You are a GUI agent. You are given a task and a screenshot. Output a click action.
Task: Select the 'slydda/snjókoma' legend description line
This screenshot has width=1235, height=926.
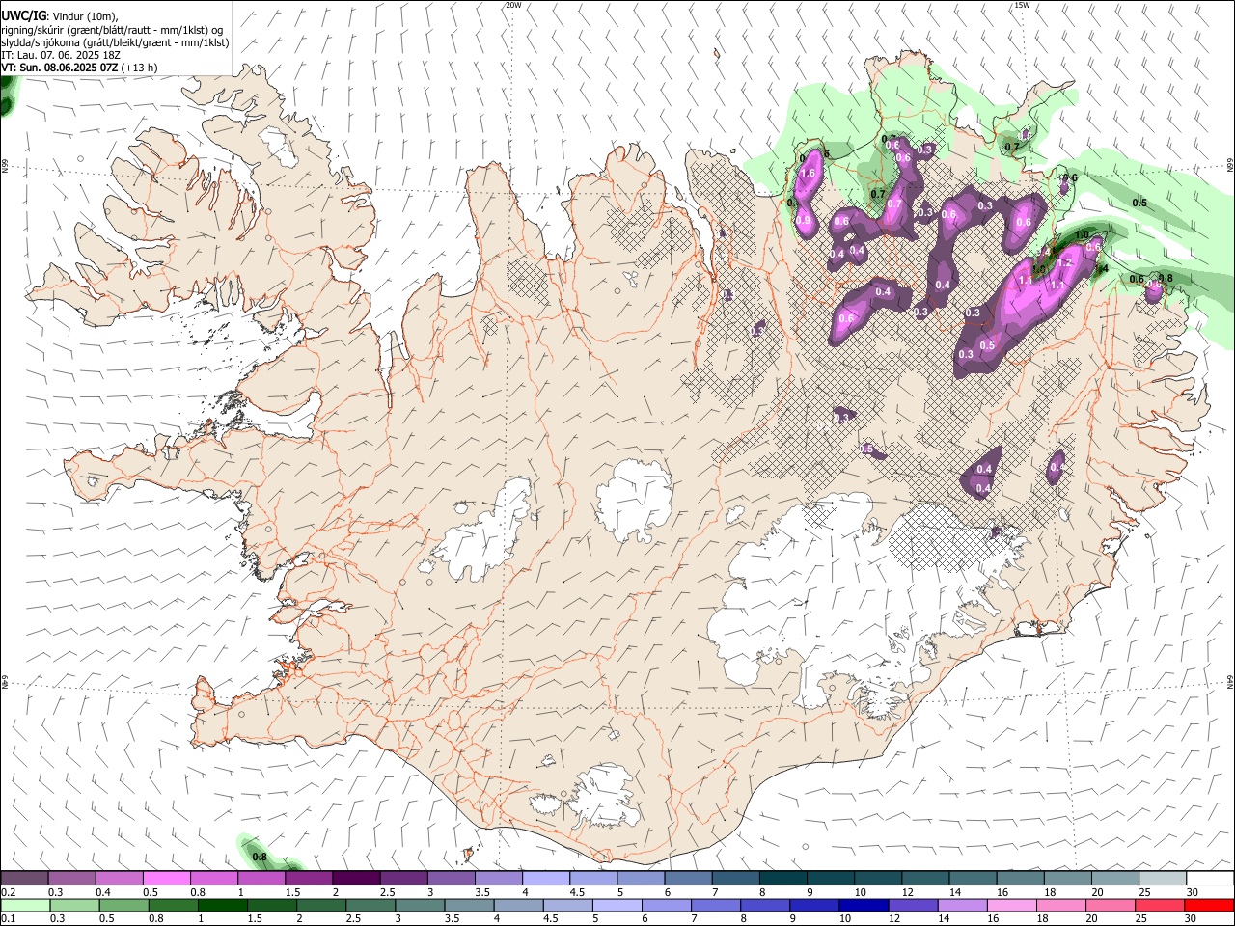pos(115,42)
